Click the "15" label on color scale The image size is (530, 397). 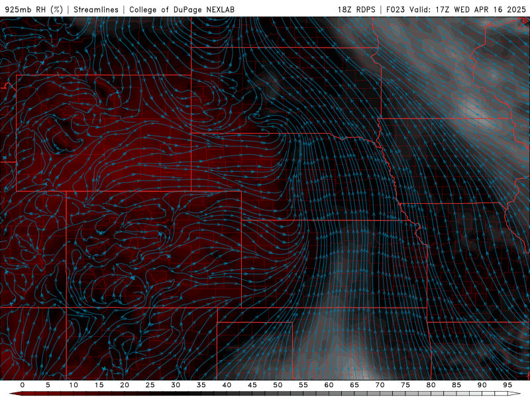point(99,385)
